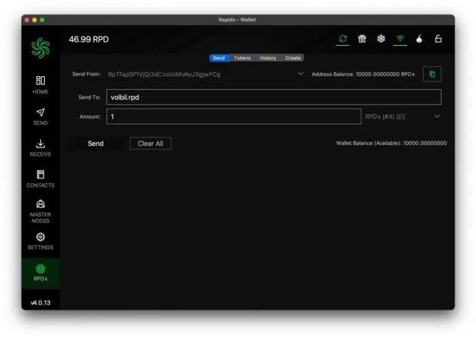Click the snowflake staking icon
Image resolution: width=476 pixels, height=338 pixels.
click(381, 39)
